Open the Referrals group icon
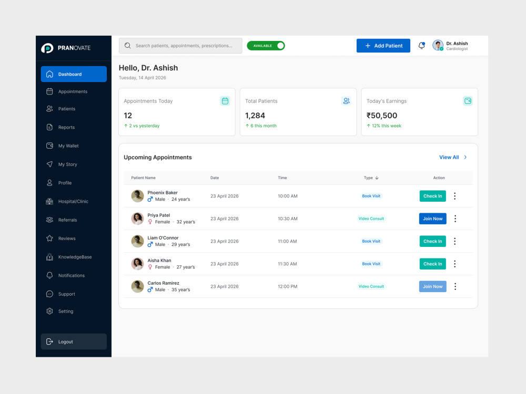Viewport: 526px width, 394px height. click(x=49, y=220)
